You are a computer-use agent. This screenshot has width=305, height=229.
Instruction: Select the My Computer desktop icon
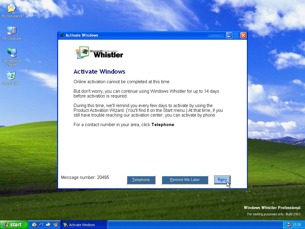click(11, 31)
